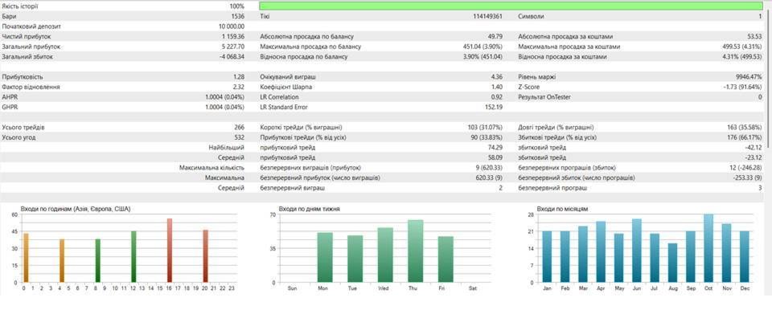Screen dimensions: 772x314
Task: Select the balance absolute drawdown value 49.79
Action: pyautogui.click(x=495, y=36)
